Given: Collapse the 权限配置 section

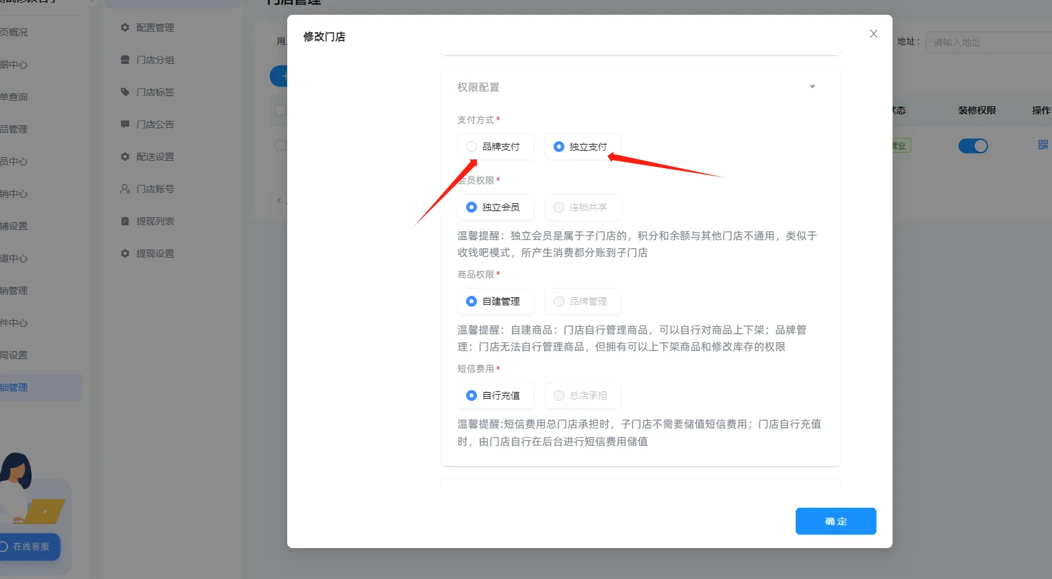Looking at the screenshot, I should point(812,86).
